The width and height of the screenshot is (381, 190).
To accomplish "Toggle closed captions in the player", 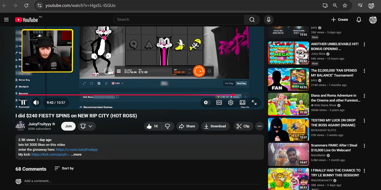I will click(219, 103).
